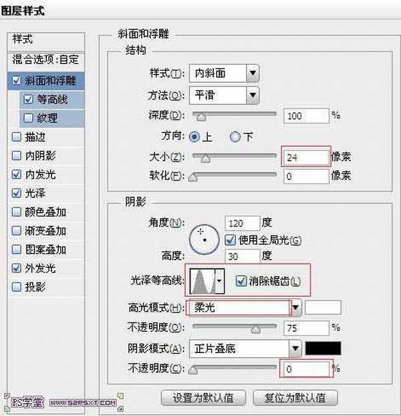The width and height of the screenshot is (401, 416).
Task: Select the 斜面和浮雕 style entry
Action: click(45, 81)
